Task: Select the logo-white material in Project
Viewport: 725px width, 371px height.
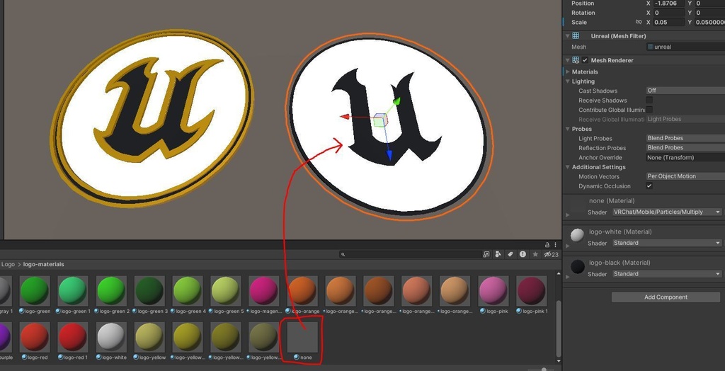Action: 111,341
